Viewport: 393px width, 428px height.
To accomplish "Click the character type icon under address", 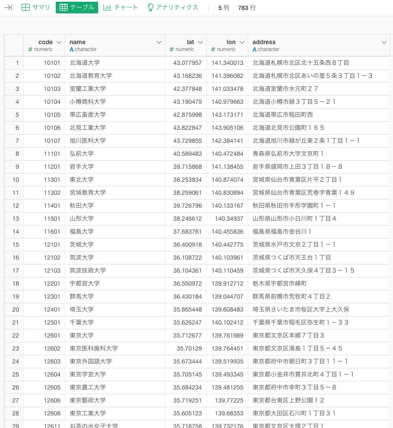I will [255, 49].
